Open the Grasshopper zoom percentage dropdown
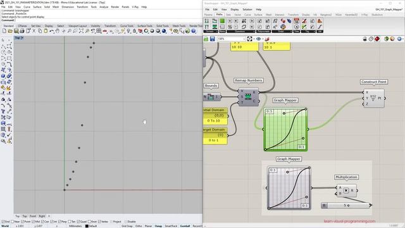Image resolution: width=405 pixels, height=228 pixels. 244,39
